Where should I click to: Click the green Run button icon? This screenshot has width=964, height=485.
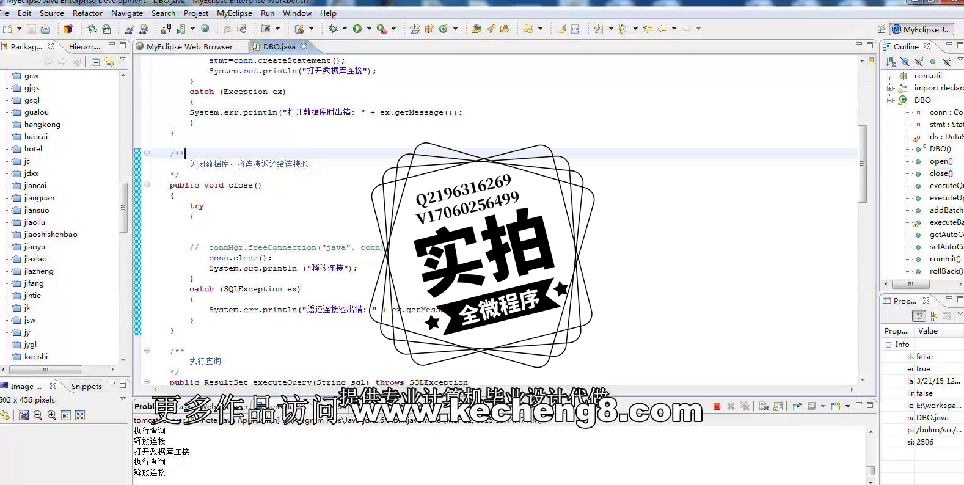point(357,29)
